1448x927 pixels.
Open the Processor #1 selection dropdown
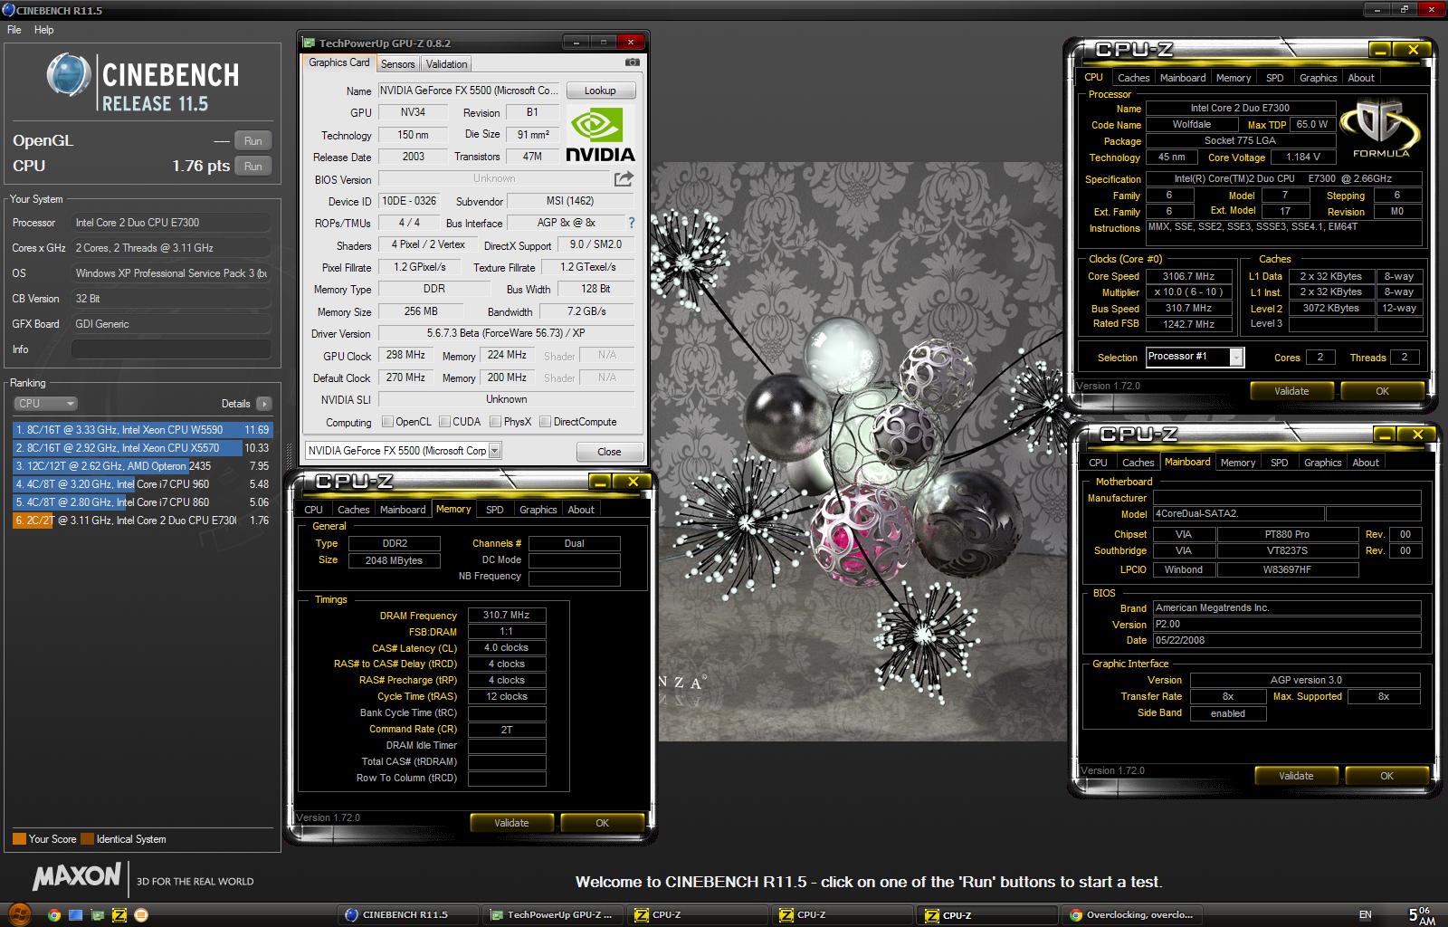pyautogui.click(x=1236, y=358)
